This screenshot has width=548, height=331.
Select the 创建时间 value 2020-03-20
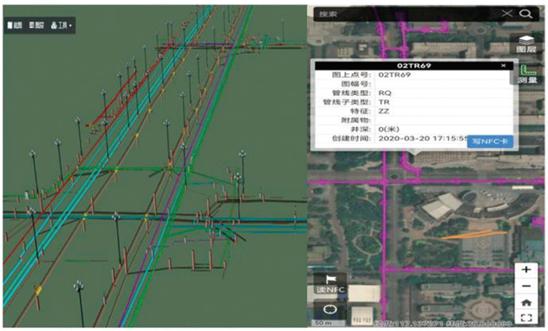pos(404,138)
